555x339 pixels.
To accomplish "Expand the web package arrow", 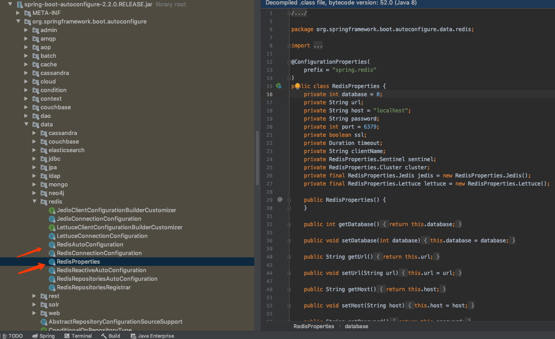I will click(35, 313).
